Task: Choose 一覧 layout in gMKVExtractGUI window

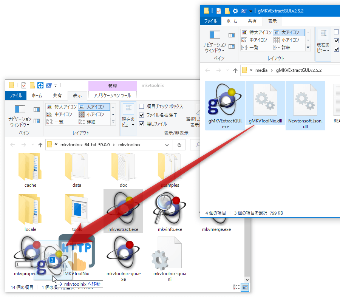Action: click(250, 48)
